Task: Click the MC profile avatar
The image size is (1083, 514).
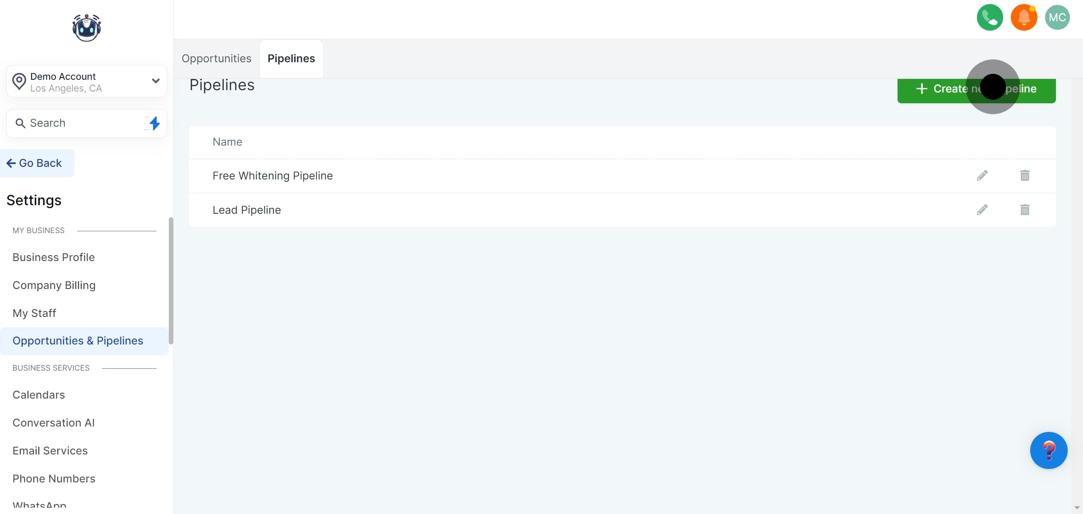Action: [1058, 17]
